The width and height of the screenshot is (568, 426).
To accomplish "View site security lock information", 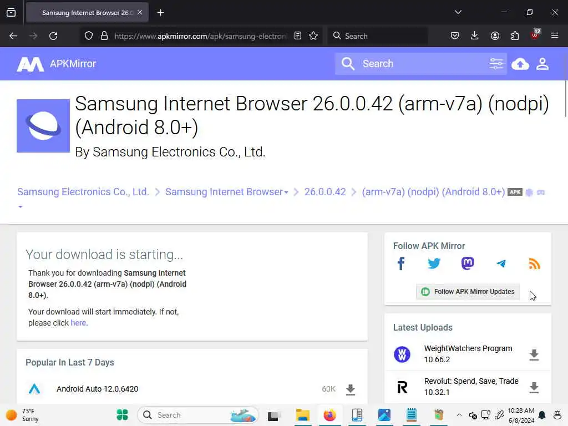I will coord(104,36).
